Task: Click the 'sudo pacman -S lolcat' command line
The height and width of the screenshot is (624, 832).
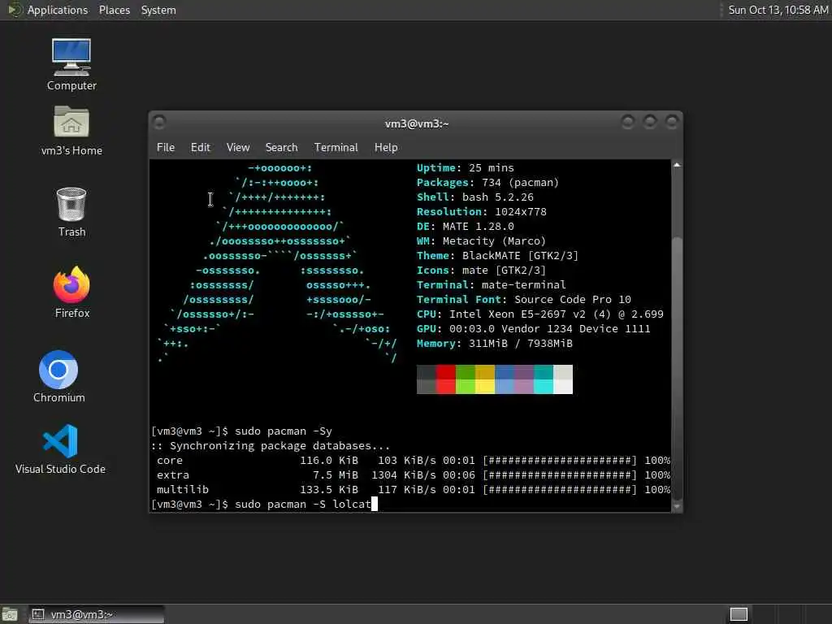Action: [303, 504]
